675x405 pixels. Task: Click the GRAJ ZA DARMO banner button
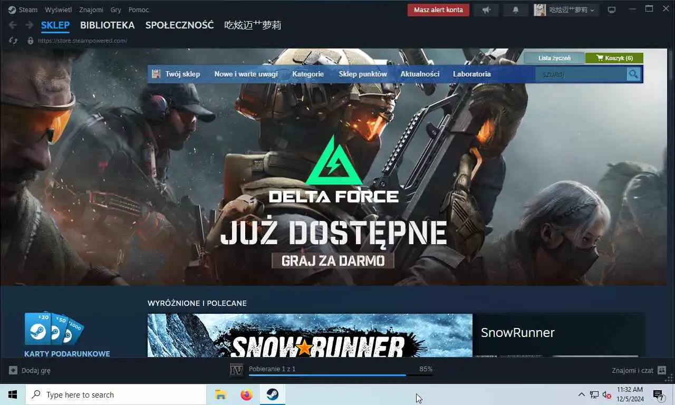(333, 261)
